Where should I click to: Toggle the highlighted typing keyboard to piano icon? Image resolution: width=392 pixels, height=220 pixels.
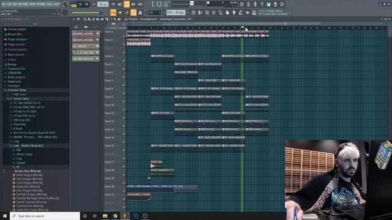(113, 12)
